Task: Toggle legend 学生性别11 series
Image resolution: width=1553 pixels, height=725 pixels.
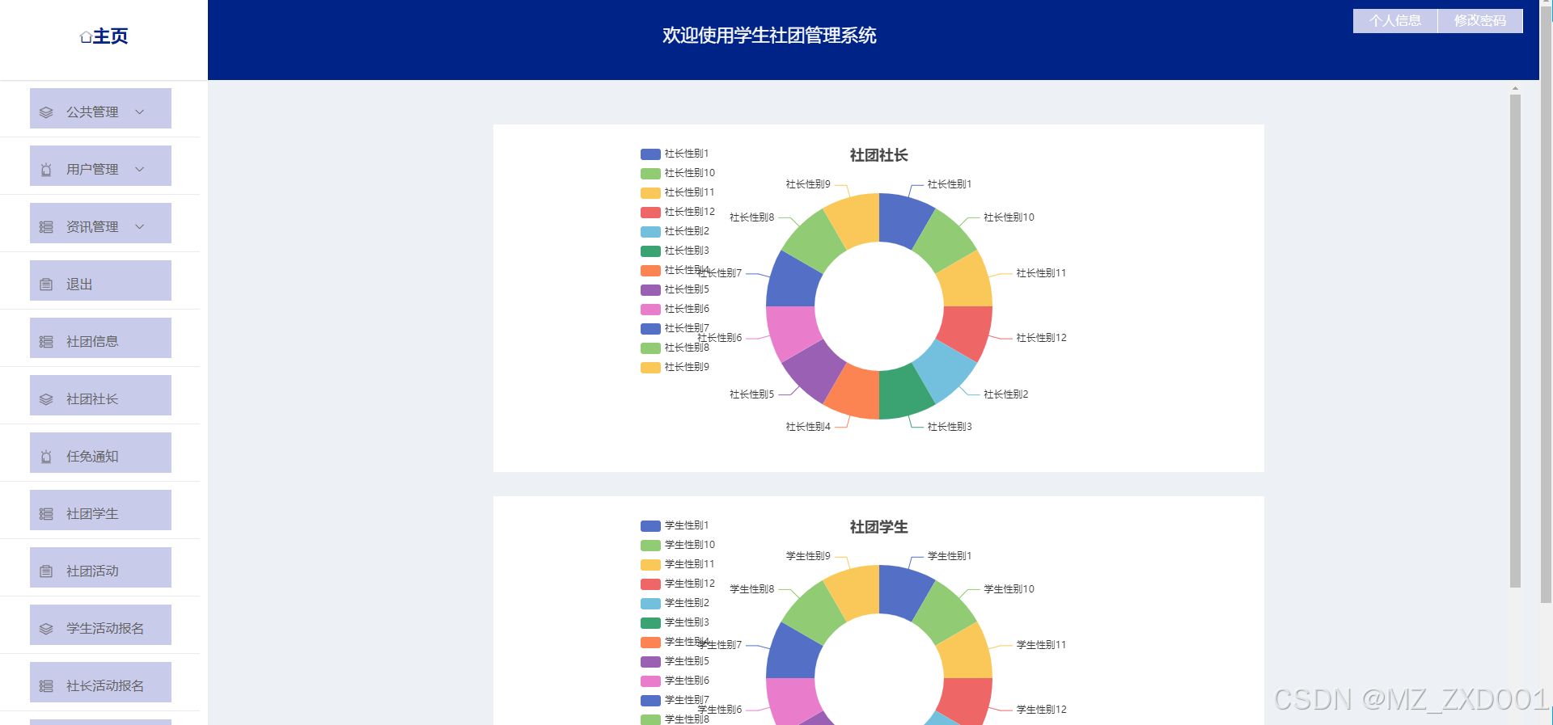Action: coord(678,564)
